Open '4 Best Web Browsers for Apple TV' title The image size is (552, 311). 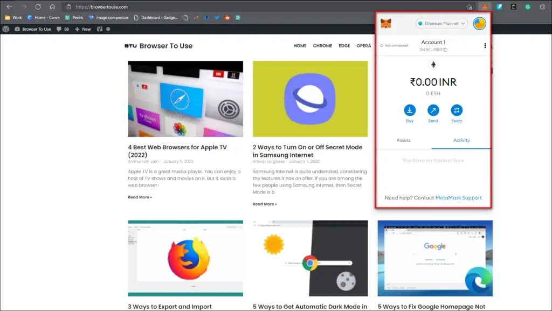(x=177, y=151)
